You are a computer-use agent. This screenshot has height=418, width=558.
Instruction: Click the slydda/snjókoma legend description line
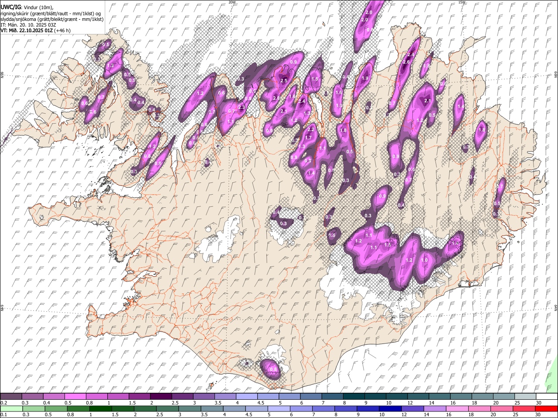point(52,19)
